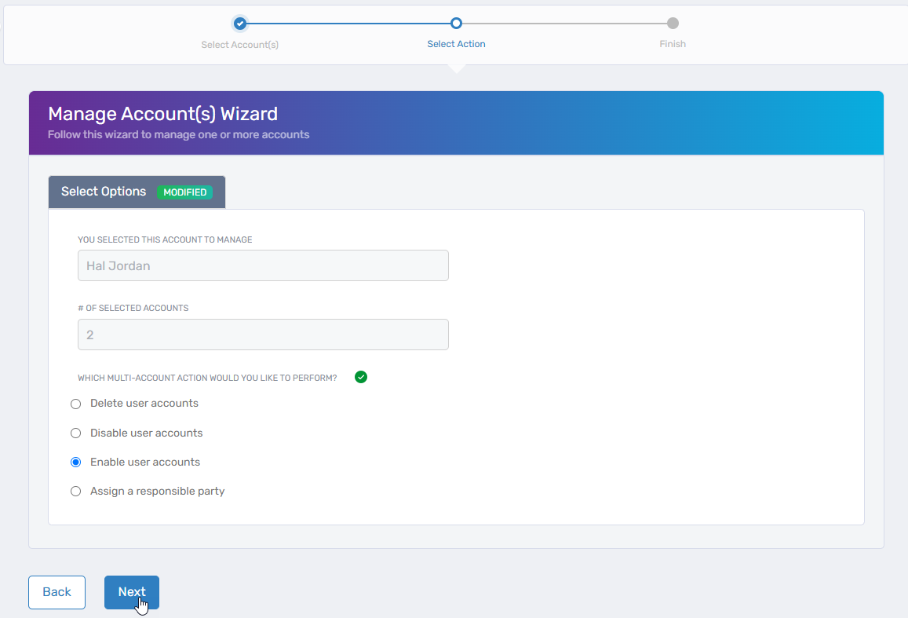Click the wizard header gradient banner
The image size is (908, 618).
[x=455, y=123]
